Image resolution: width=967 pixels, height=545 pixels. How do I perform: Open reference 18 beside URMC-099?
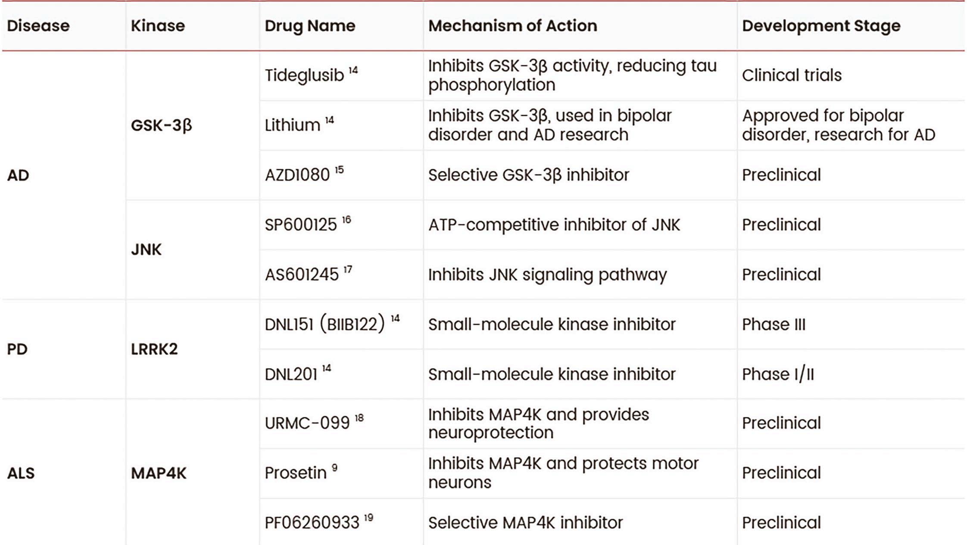click(359, 418)
